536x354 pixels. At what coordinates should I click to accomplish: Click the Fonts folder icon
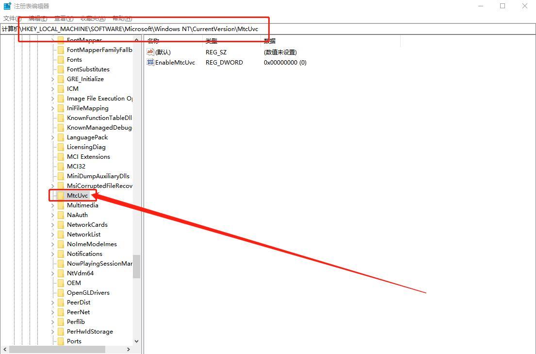pos(61,60)
